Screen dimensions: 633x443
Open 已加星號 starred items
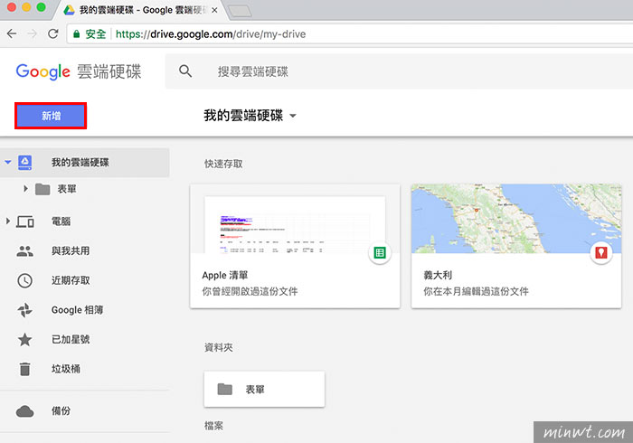pyautogui.click(x=71, y=339)
